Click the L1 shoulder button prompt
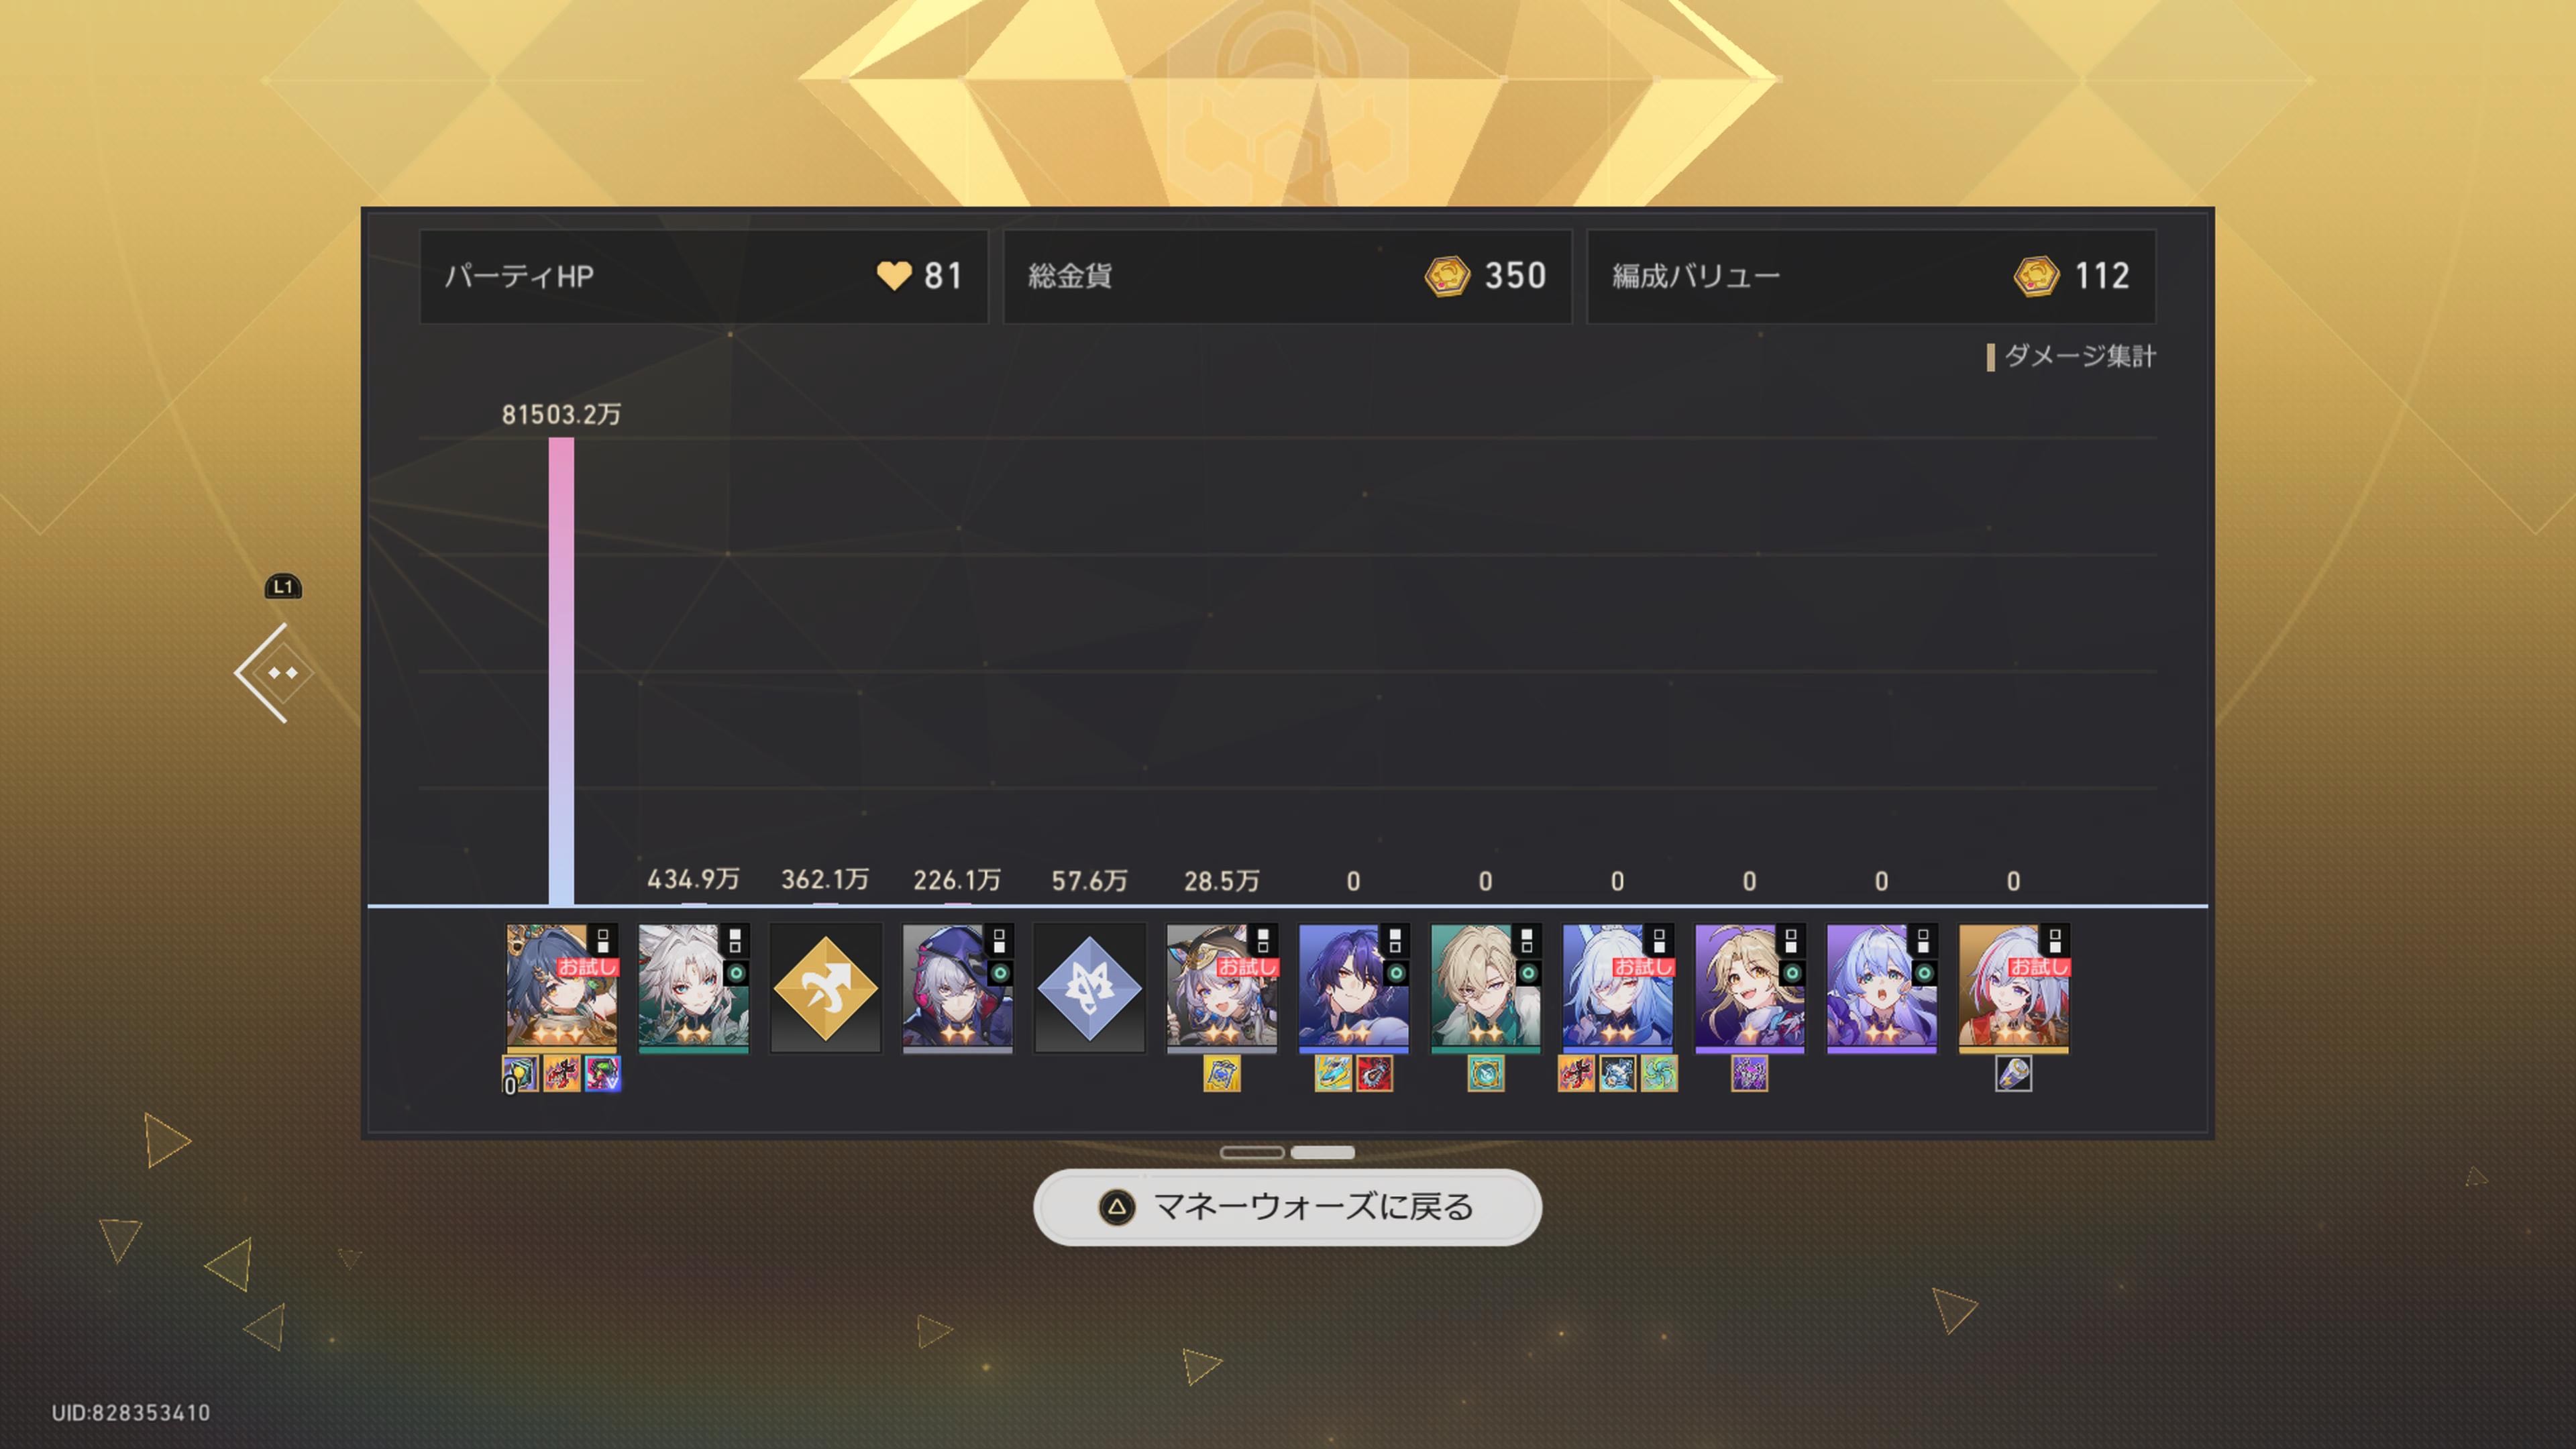This screenshot has height=1449, width=2576. 283,587
